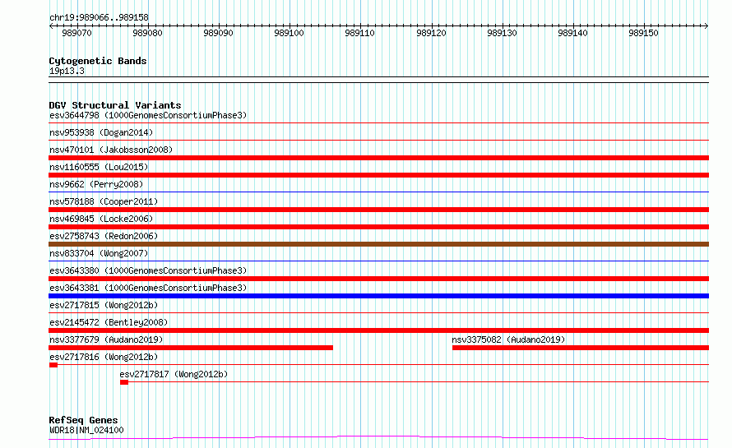
Task: Click ruler position label 989110
Action: pos(359,33)
